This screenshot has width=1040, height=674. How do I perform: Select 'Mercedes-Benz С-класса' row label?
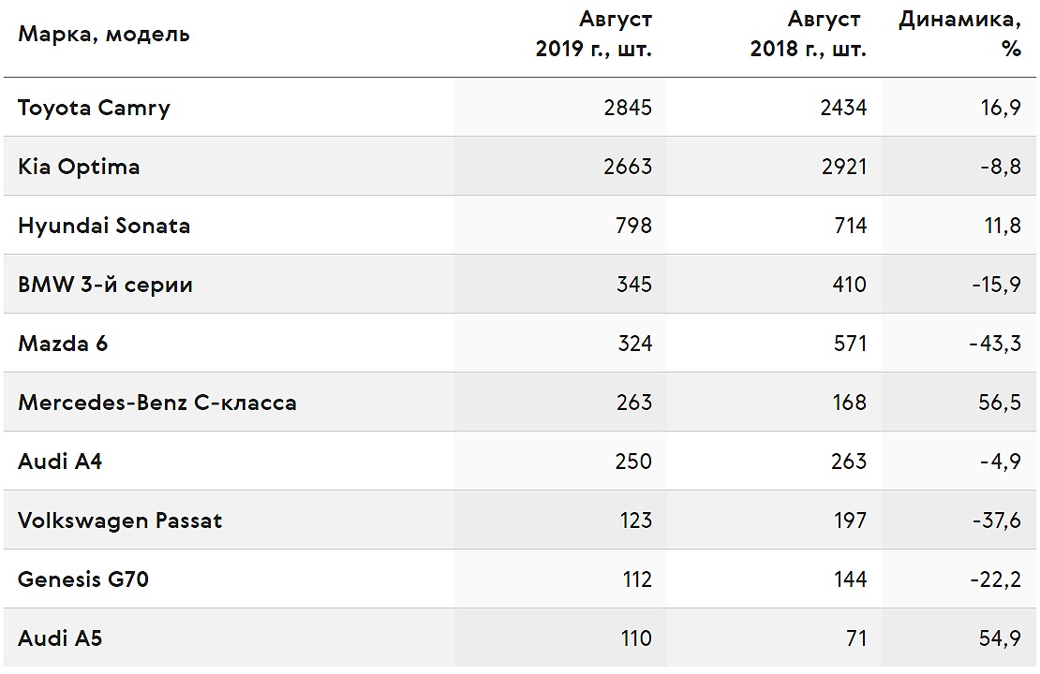click(x=157, y=403)
